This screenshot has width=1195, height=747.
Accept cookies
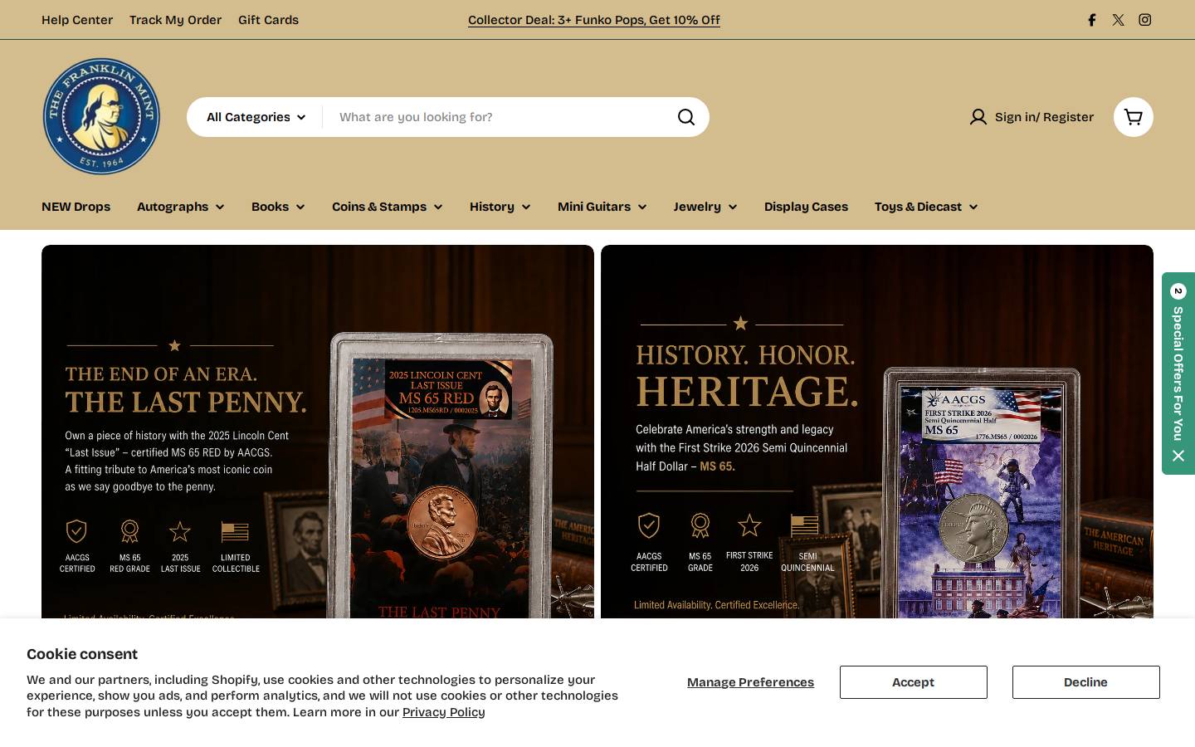pyautogui.click(x=914, y=682)
